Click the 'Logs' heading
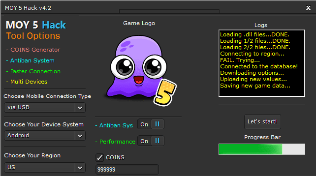 (261, 25)
